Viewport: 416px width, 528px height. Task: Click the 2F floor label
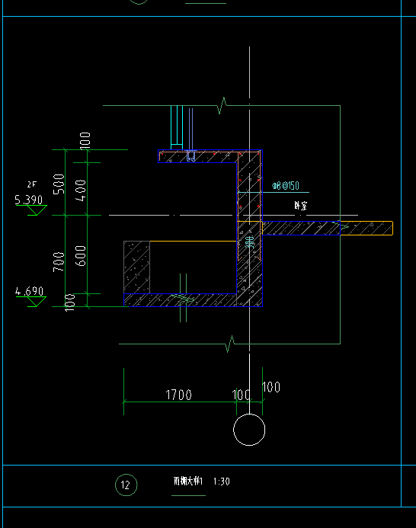pos(32,184)
